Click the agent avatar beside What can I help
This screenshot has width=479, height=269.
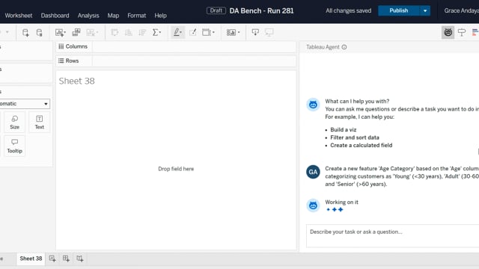pos(313,105)
